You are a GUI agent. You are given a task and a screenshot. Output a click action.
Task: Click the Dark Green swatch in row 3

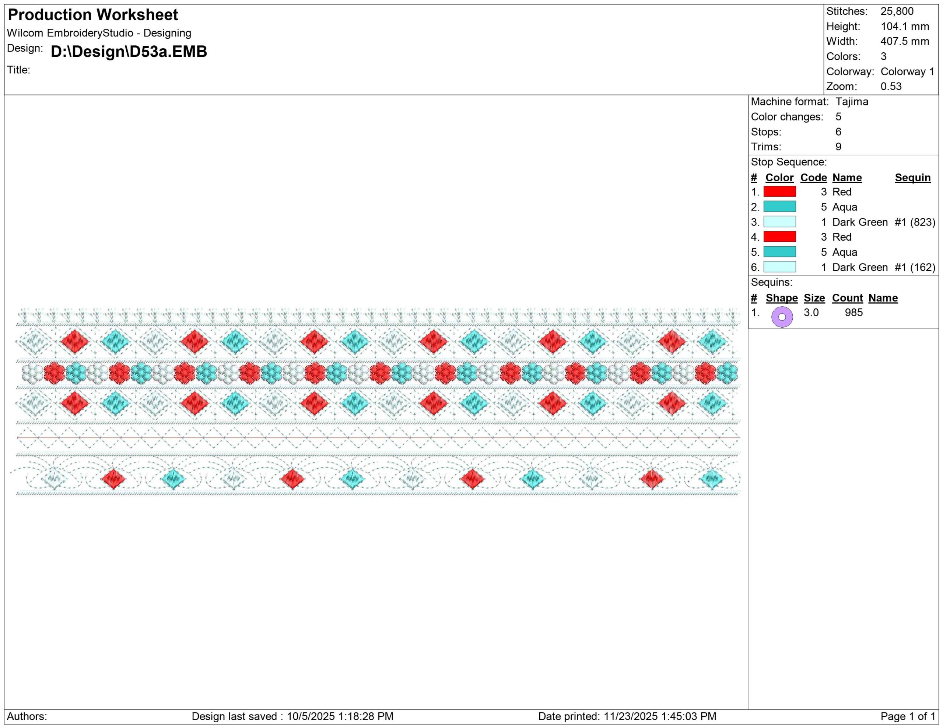[779, 222]
